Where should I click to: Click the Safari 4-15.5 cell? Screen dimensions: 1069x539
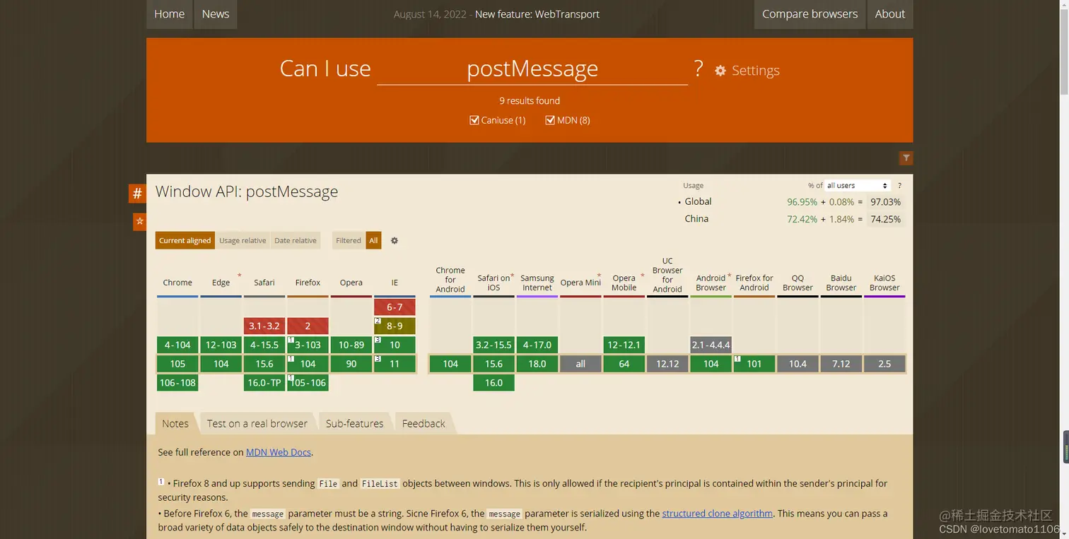264,345
